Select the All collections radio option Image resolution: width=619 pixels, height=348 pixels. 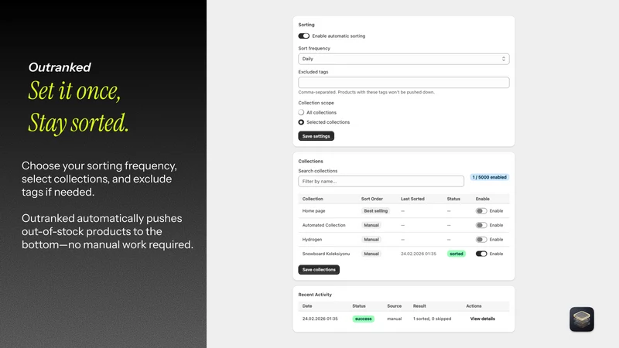click(x=301, y=112)
